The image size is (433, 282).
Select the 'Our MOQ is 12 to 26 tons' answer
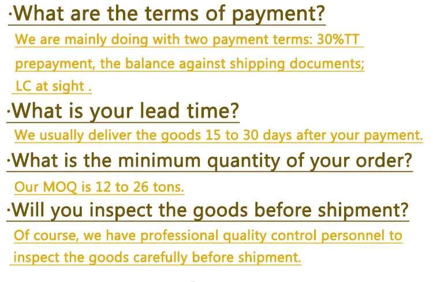tap(99, 187)
